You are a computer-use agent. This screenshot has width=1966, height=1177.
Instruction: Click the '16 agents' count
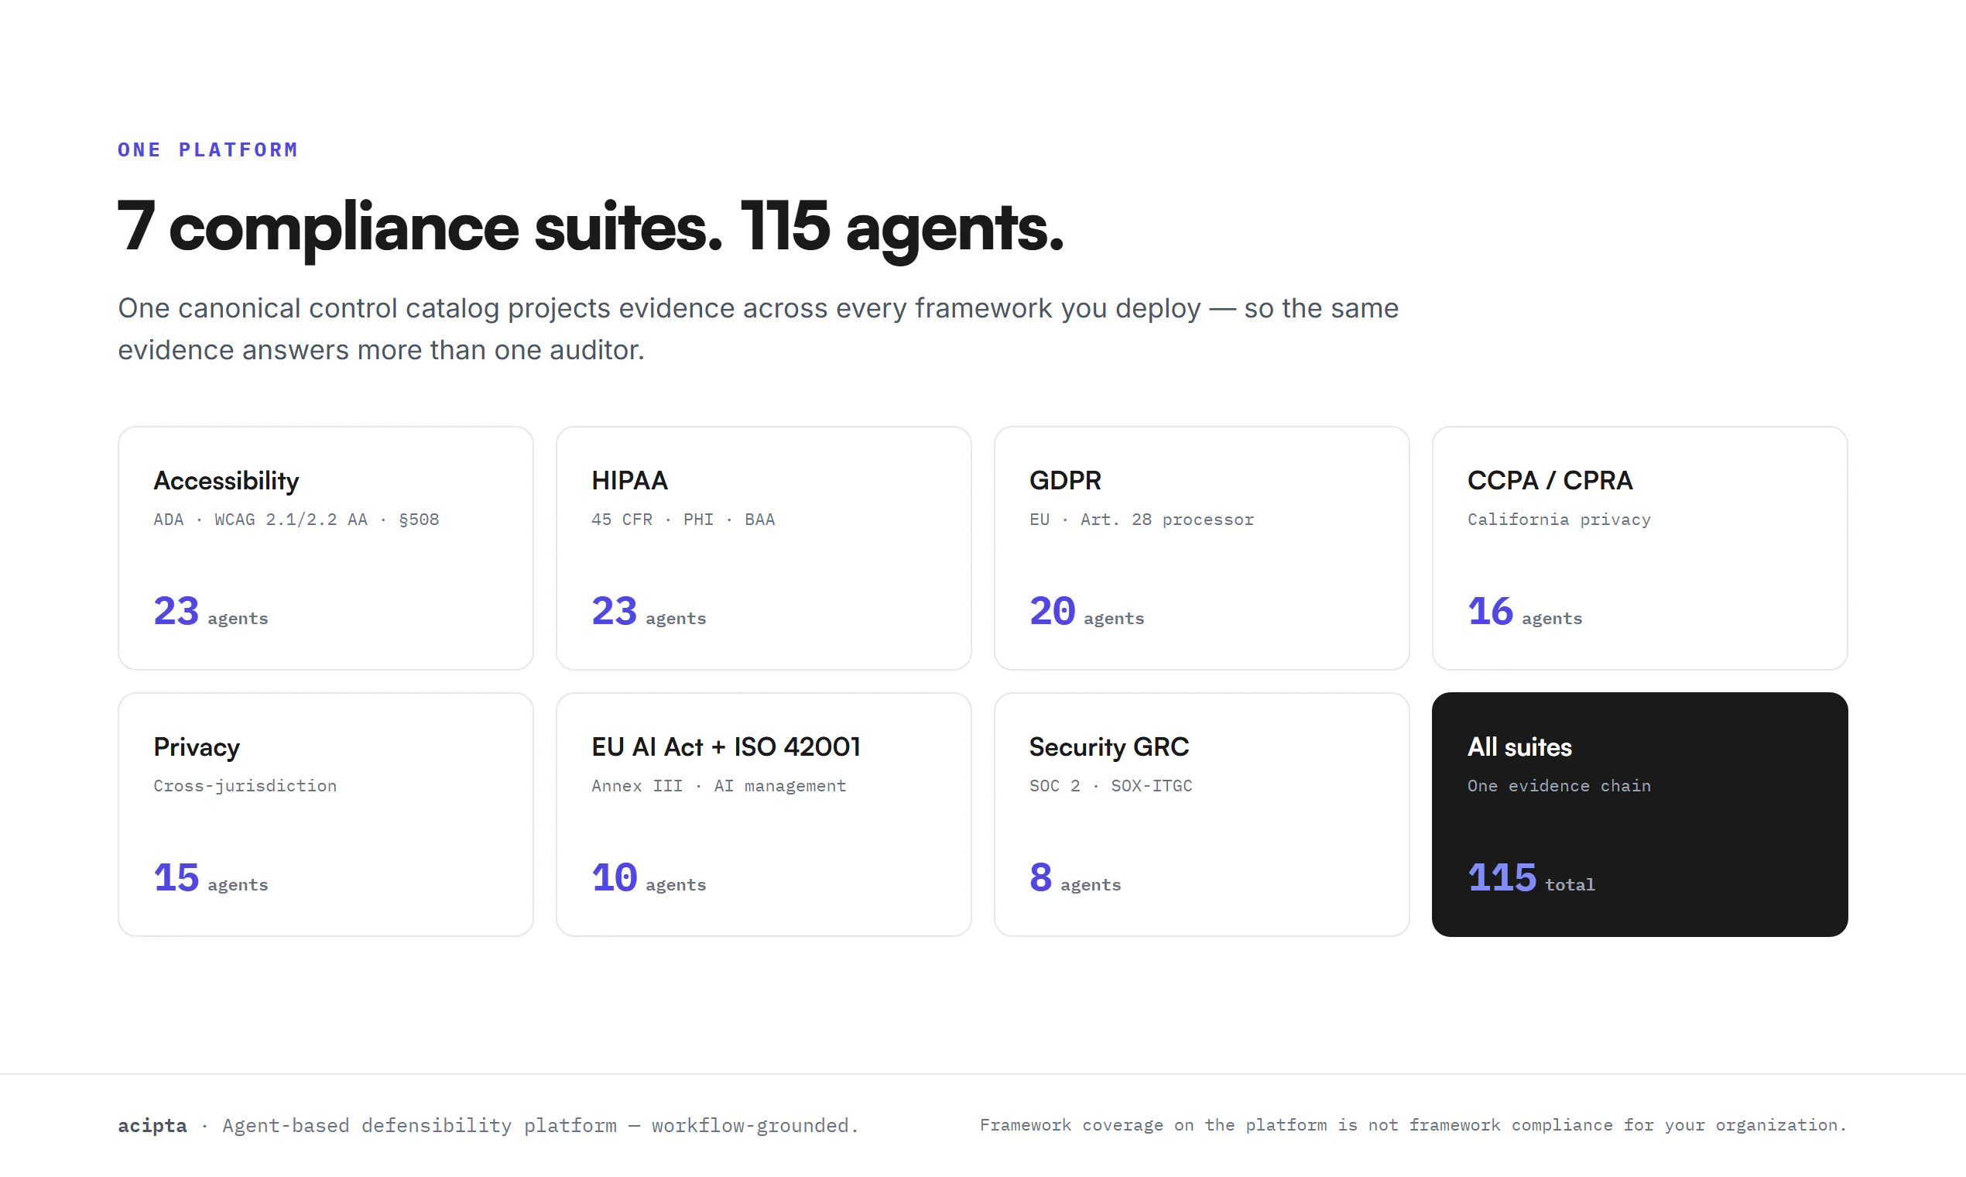tap(1525, 613)
